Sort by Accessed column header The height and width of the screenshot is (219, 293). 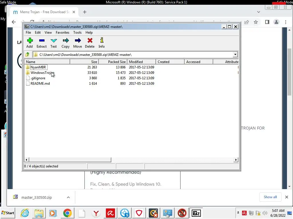click(199, 62)
